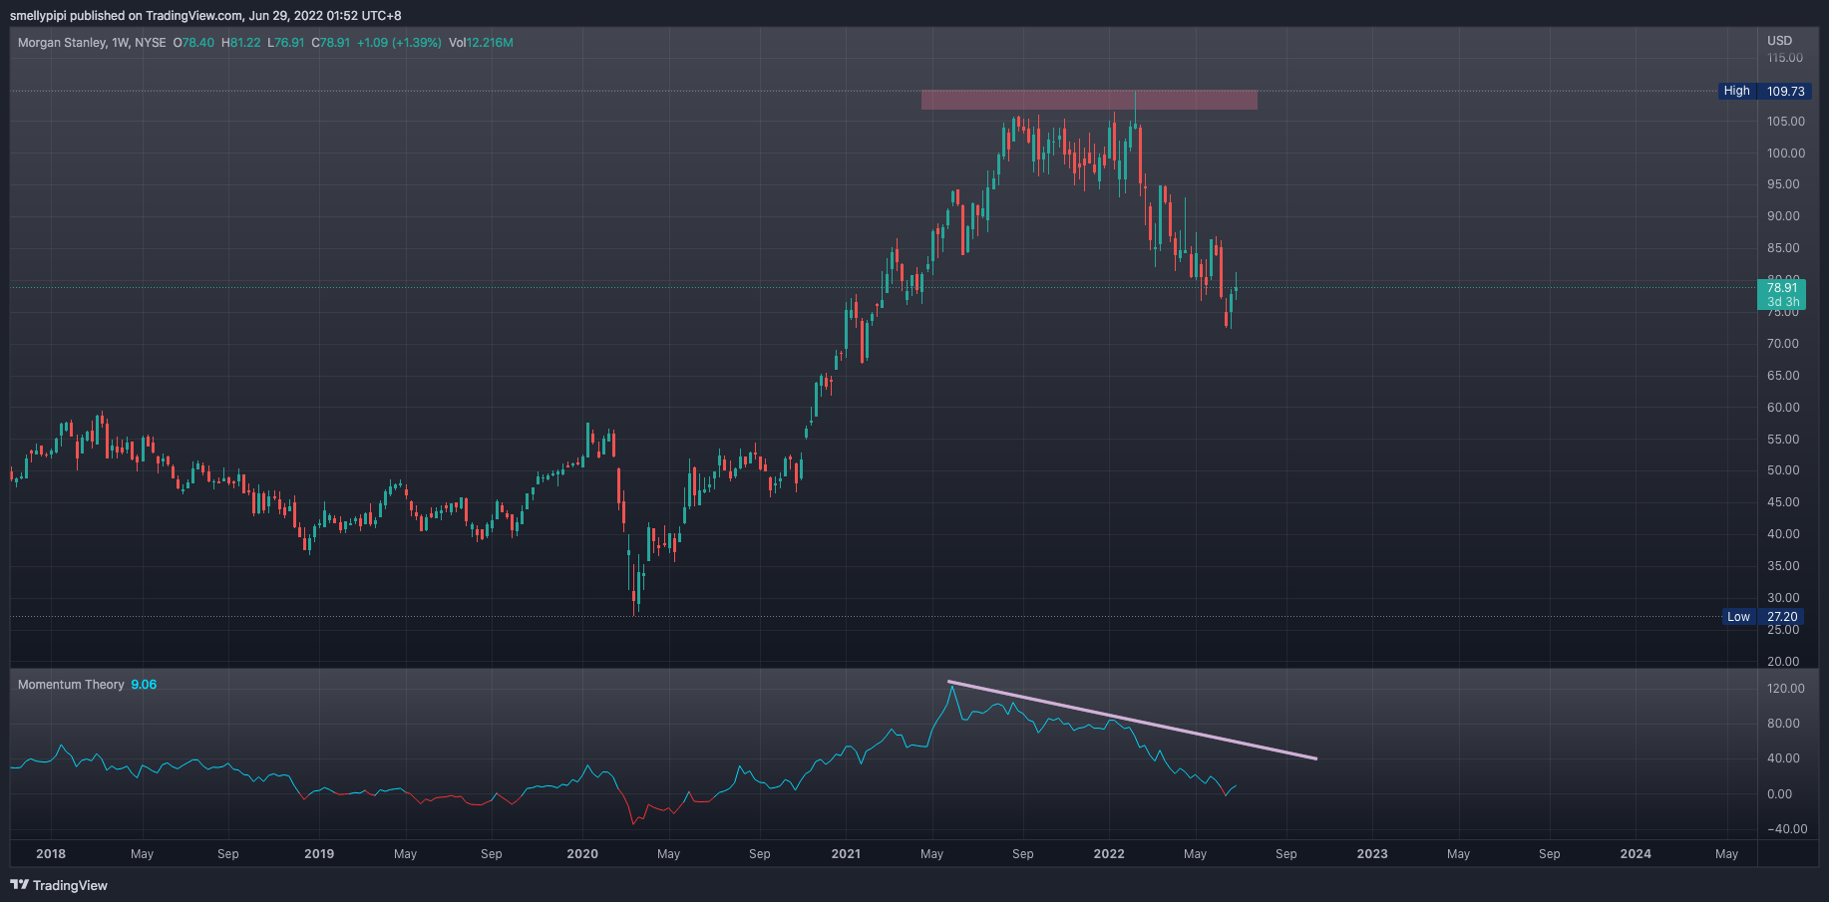Click the 2020 label on time axis
This screenshot has height=902, width=1829.
[582, 854]
